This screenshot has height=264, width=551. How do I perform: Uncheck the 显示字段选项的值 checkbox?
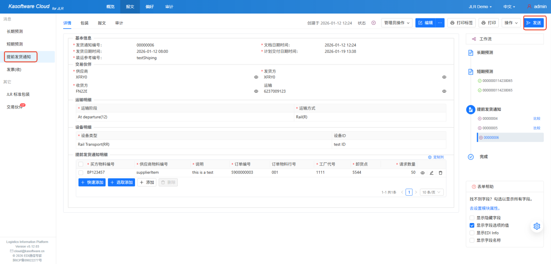coord(472,225)
